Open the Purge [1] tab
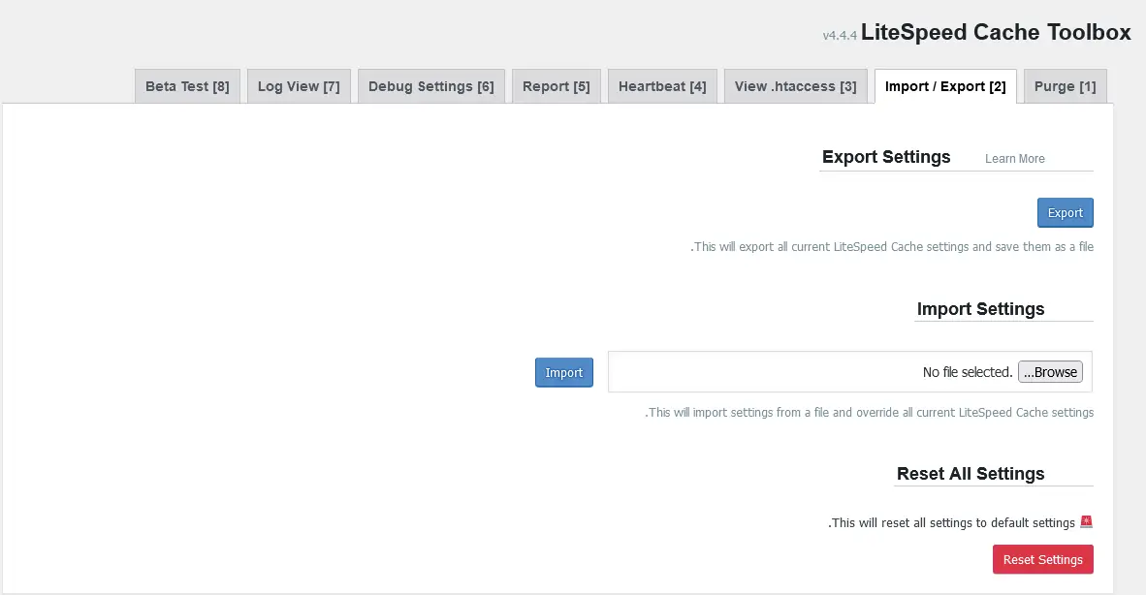 pos(1065,86)
